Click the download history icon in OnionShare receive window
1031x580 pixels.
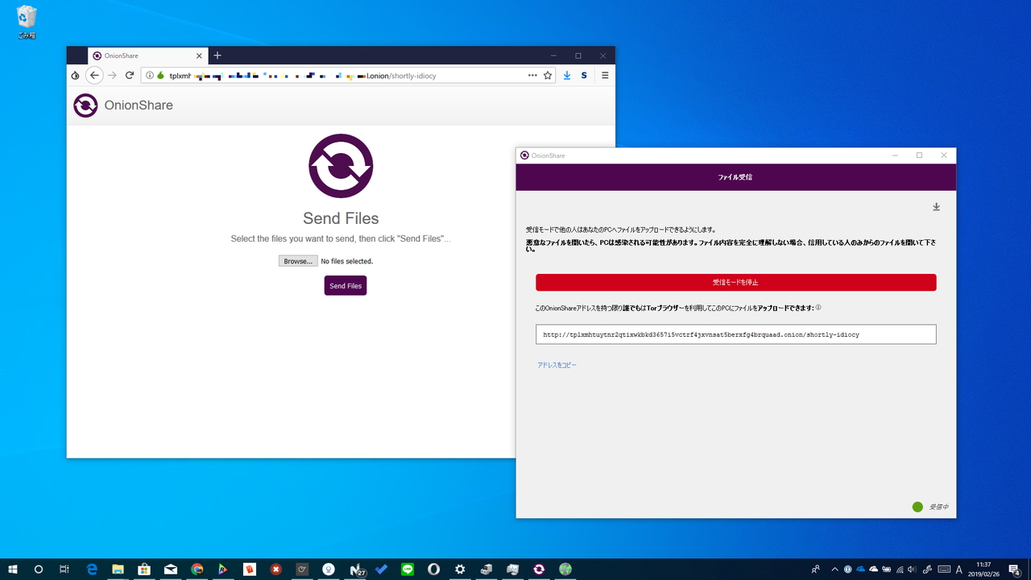pos(936,206)
